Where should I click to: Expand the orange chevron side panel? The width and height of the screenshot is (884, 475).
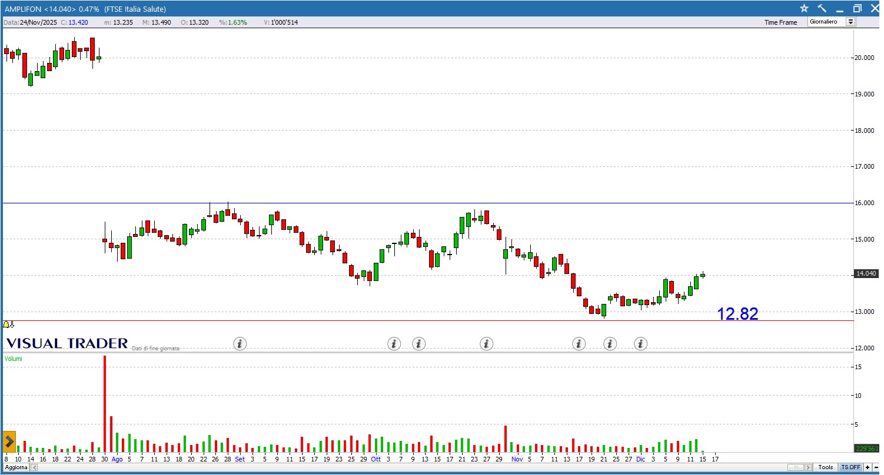[x=9, y=441]
